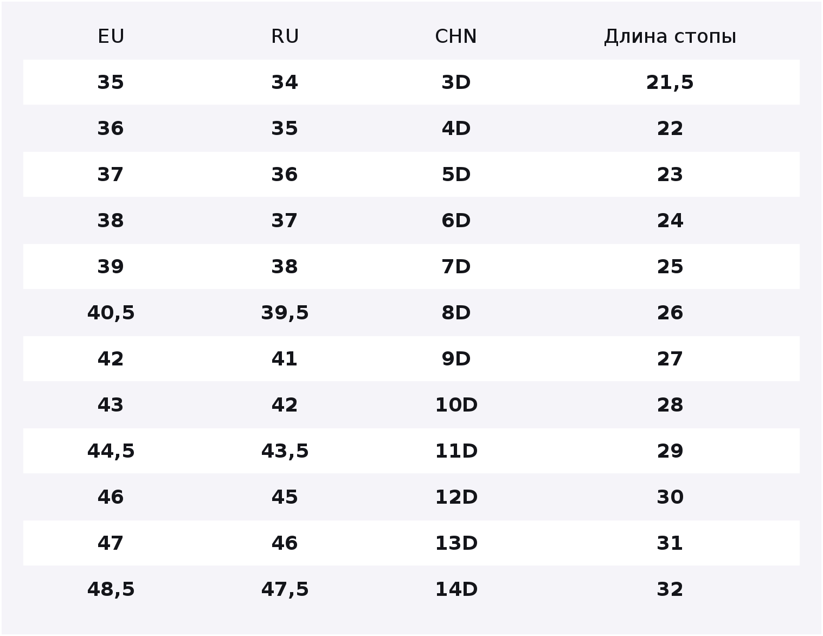
Task: Click the CHN column header
Action: tap(456, 36)
